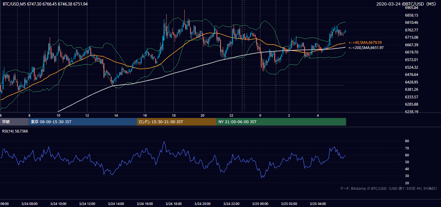
Task: Click bottom time label 3/24 22:00
Action: tap(232, 204)
